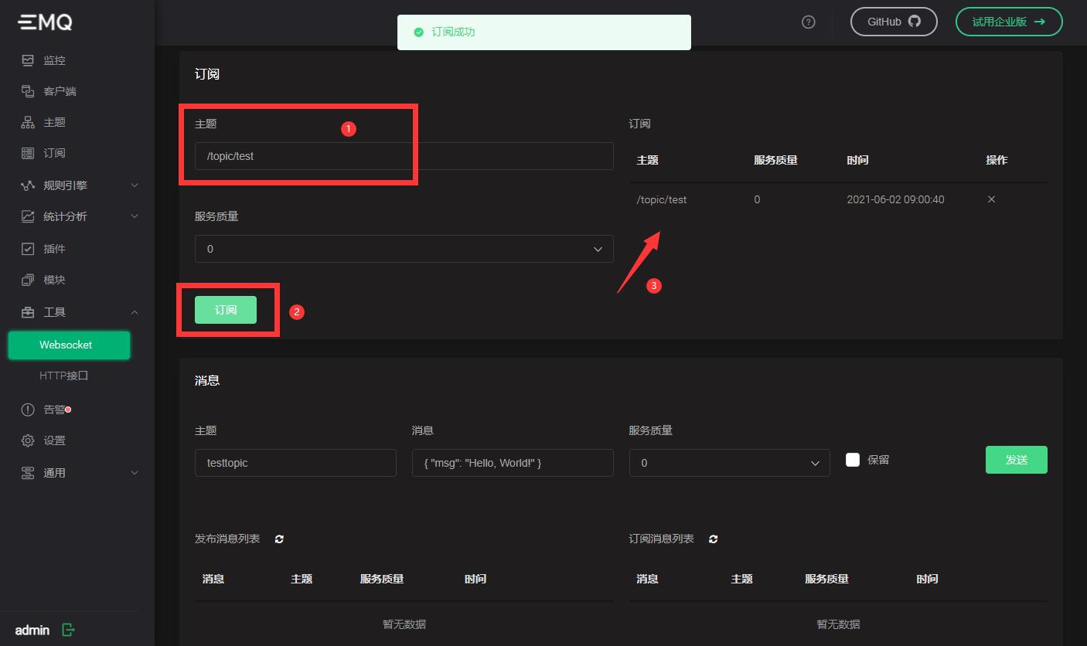The width and height of the screenshot is (1087, 646).
Task: Open the help question mark icon
Action: pos(809,22)
